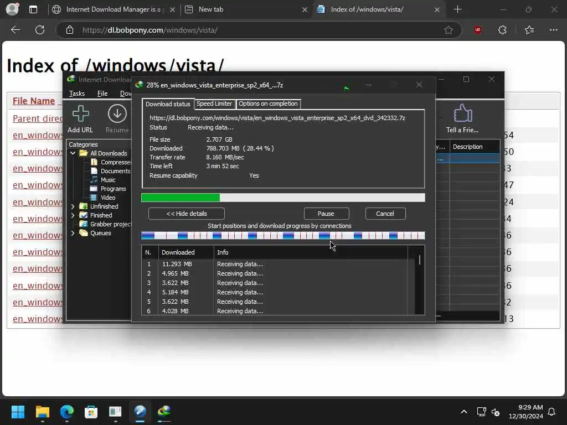
Task: Click the Tell a Friend thumbs-up icon
Action: coord(462,113)
